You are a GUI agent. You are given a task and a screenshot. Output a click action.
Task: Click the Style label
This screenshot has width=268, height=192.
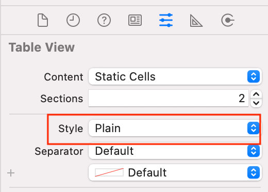point(71,129)
